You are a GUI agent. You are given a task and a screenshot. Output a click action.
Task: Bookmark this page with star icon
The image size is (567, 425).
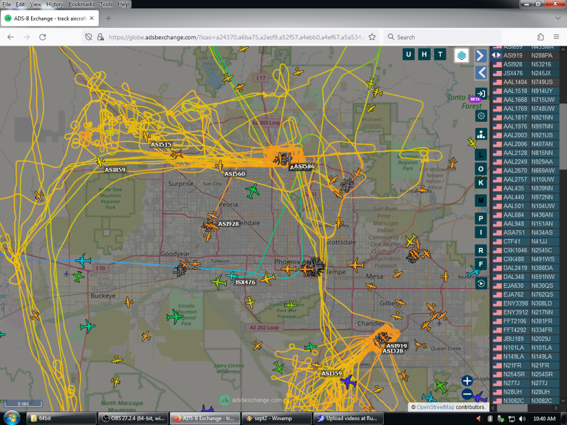(x=372, y=37)
